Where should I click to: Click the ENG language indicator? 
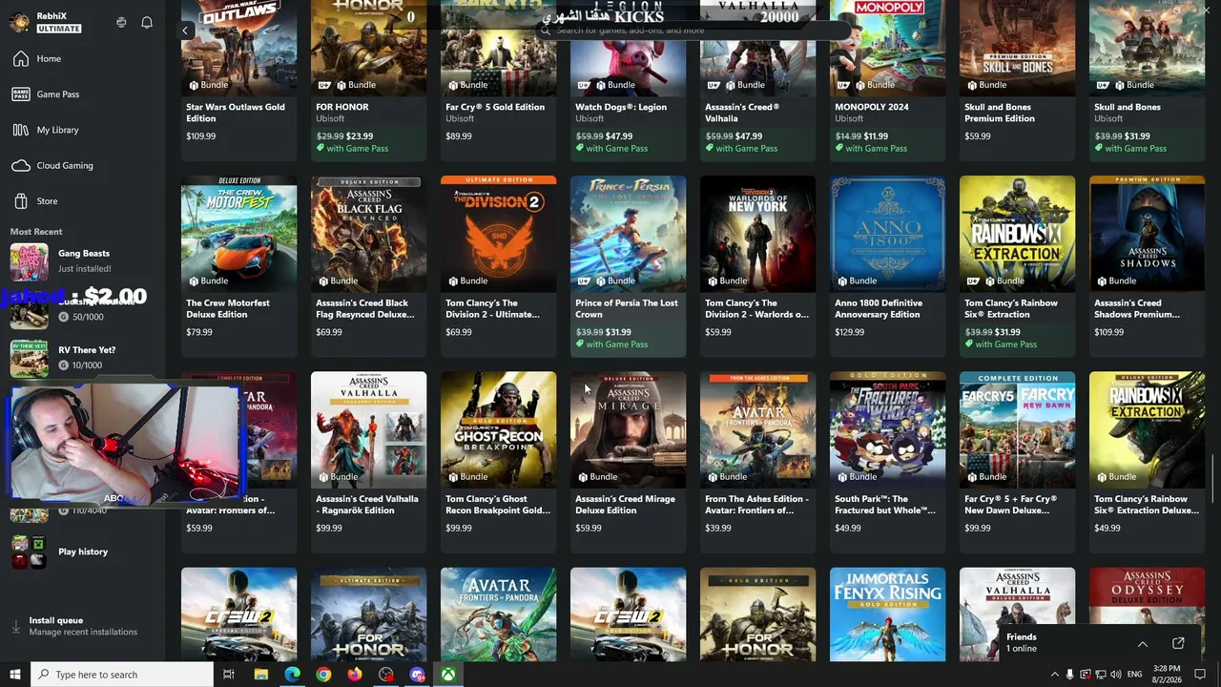point(1134,675)
